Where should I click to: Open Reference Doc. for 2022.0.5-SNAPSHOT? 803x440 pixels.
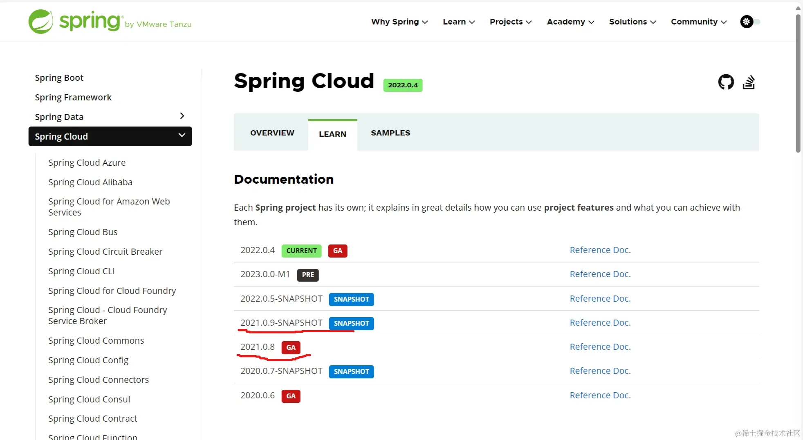tap(600, 298)
